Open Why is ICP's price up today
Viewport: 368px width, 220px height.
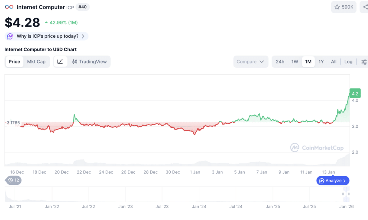(46, 36)
